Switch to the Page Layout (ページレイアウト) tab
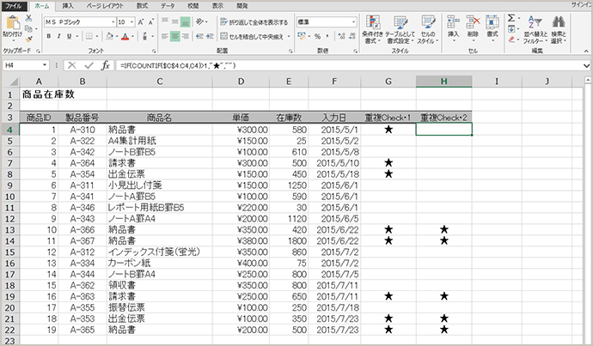This screenshot has height=346, width=593. coord(105,6)
